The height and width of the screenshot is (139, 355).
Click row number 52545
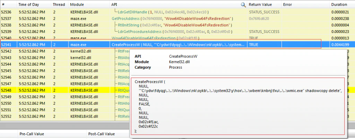coord(6,71)
